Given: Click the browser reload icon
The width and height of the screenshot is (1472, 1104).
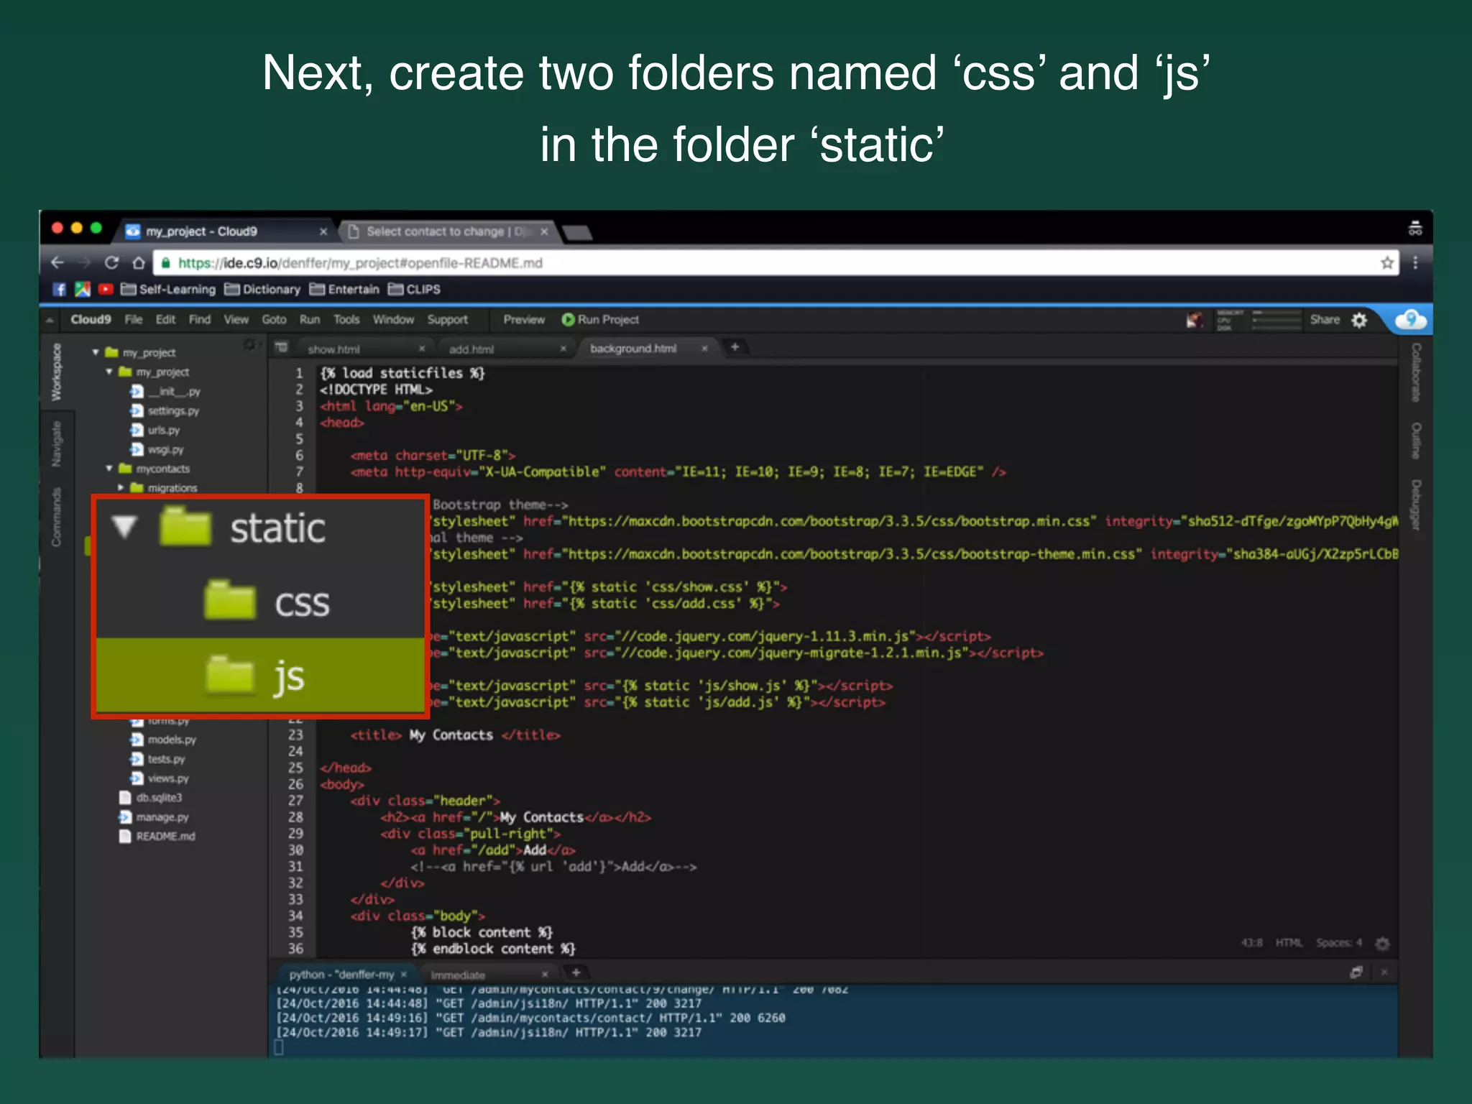Looking at the screenshot, I should point(111,263).
